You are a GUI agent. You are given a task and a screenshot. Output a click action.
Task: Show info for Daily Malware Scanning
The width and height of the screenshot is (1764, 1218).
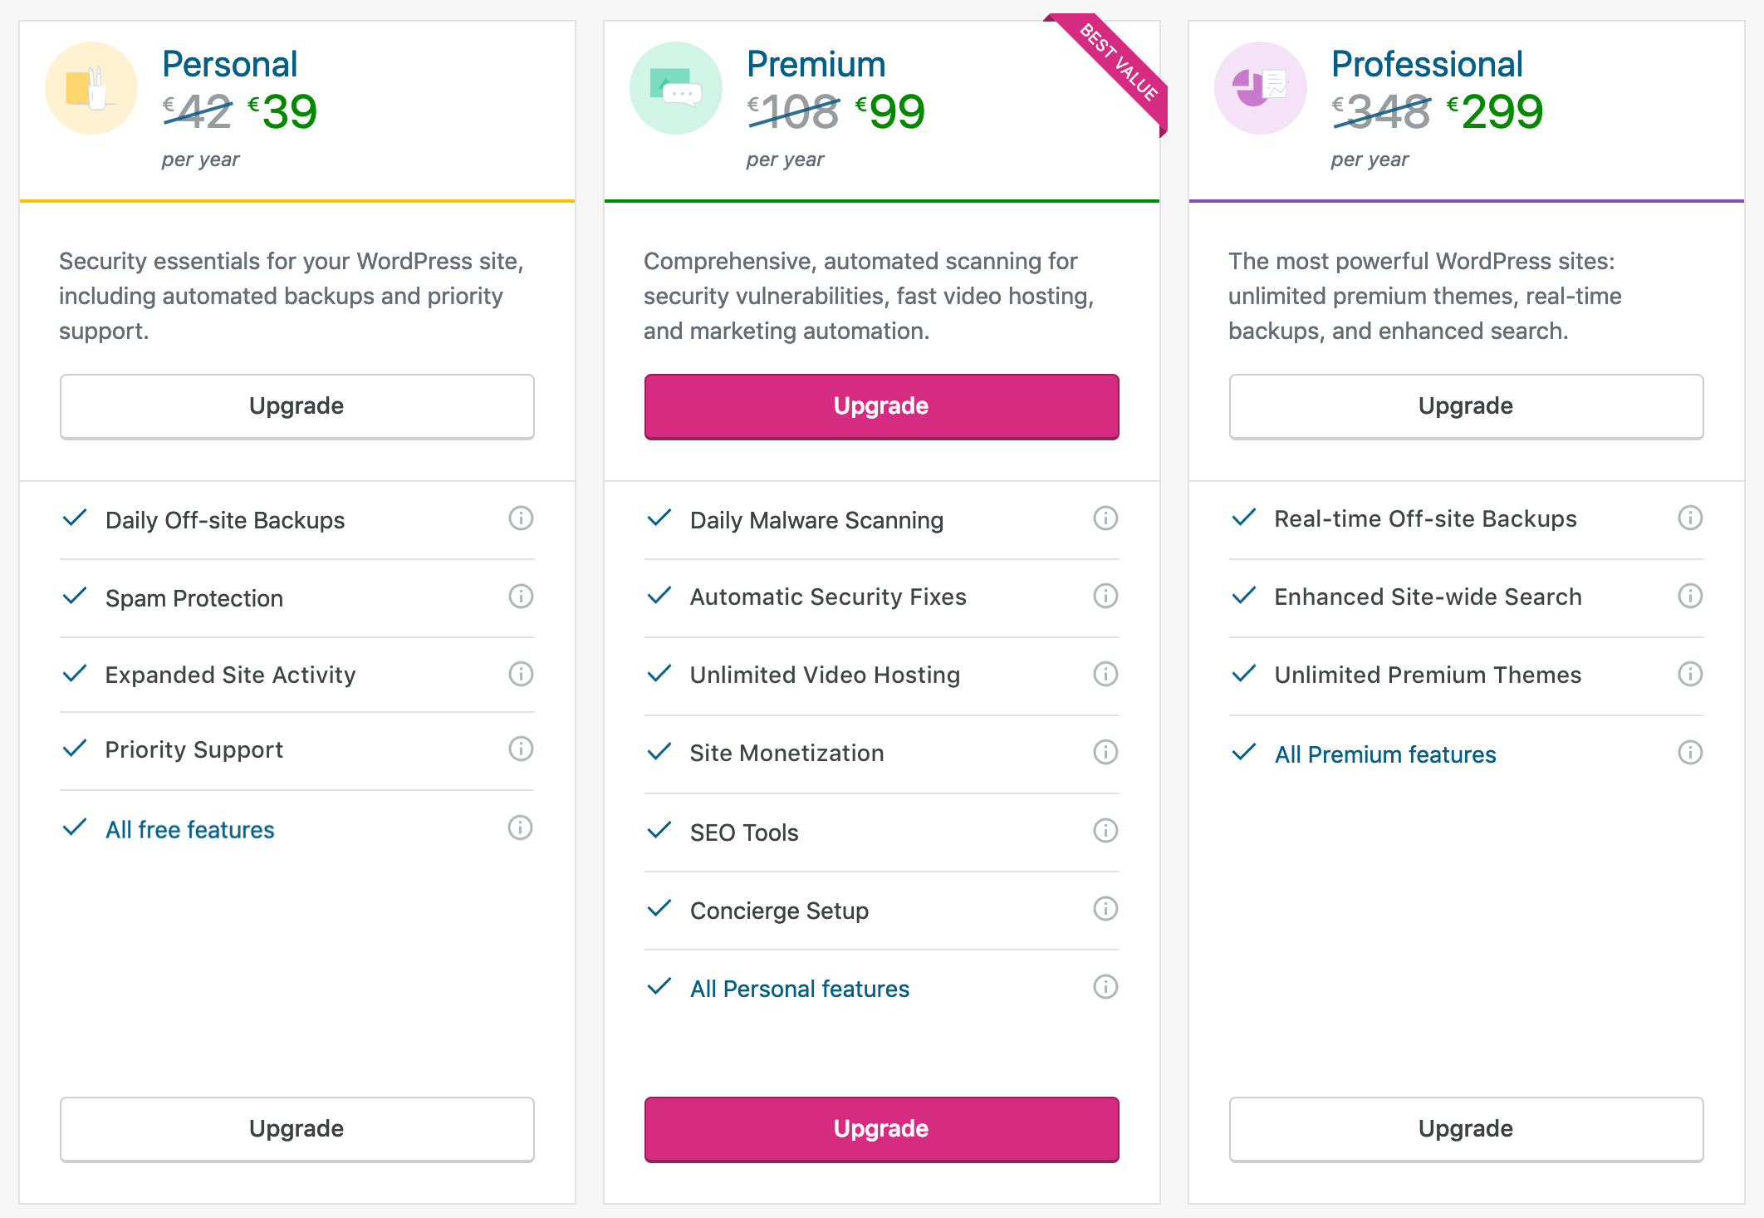coord(1105,518)
